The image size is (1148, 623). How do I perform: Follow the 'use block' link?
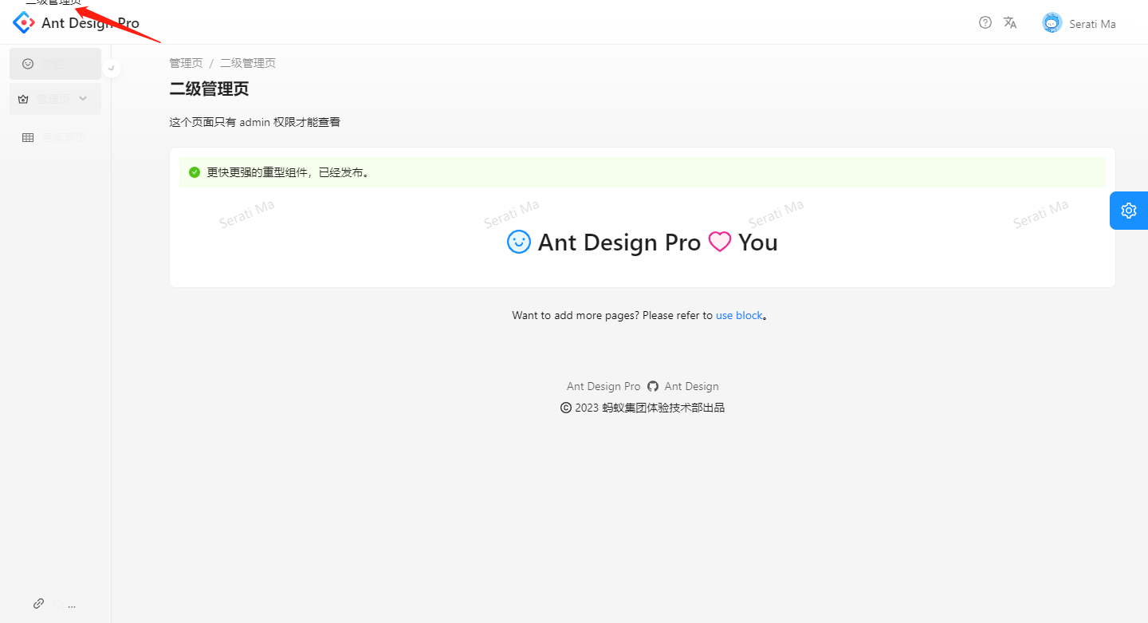[x=739, y=316]
